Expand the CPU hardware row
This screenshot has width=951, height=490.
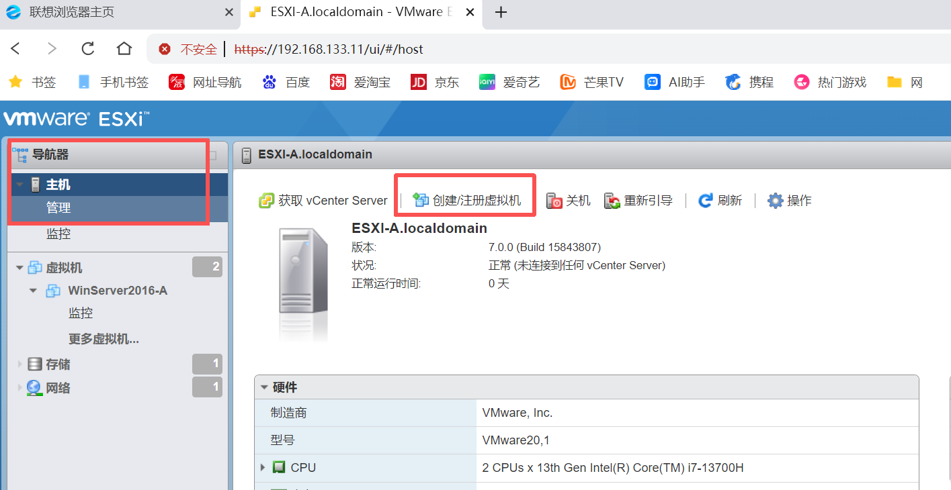pos(263,467)
